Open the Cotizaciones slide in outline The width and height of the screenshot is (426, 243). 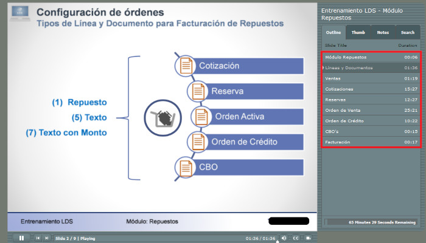click(370, 89)
